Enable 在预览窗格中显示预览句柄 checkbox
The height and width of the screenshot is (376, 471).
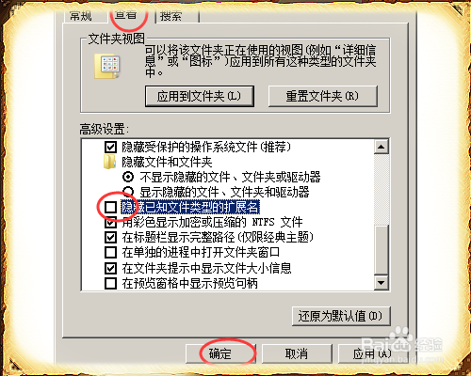click(x=110, y=283)
